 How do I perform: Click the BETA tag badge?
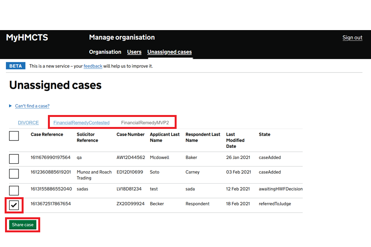pyautogui.click(x=15, y=66)
